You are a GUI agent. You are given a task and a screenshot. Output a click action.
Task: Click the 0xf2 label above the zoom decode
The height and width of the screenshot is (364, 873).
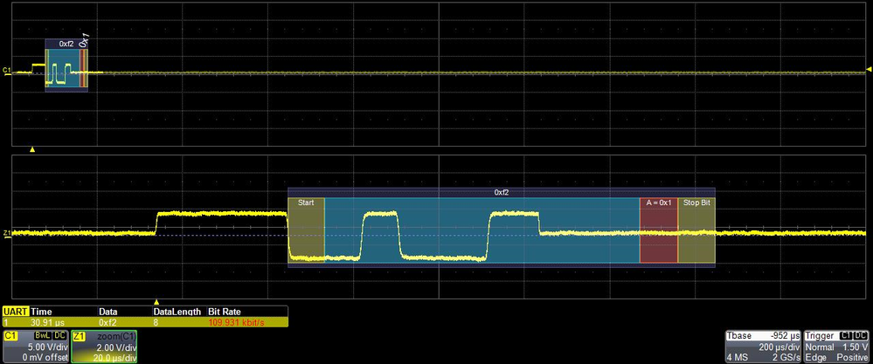tap(502, 192)
